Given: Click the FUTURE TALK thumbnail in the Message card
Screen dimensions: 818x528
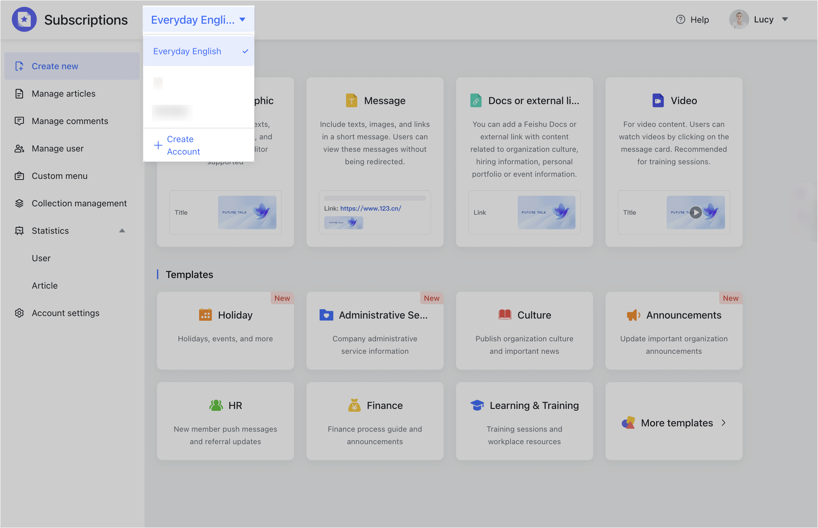Looking at the screenshot, I should (x=343, y=223).
